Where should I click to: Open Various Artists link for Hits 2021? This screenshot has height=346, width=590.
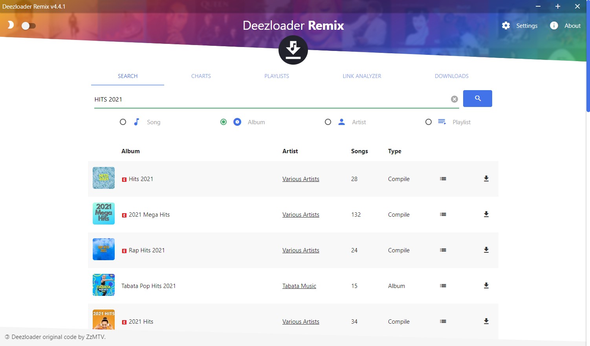301,179
